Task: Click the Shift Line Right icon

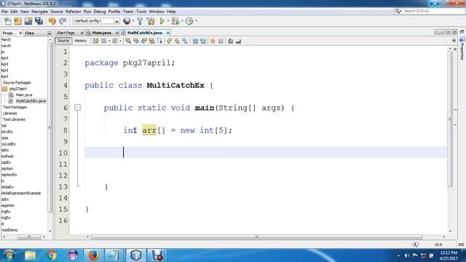Action: (203, 41)
